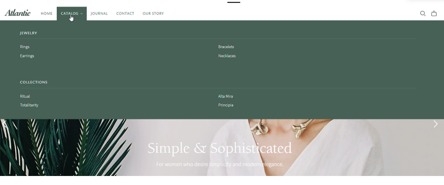Select the Earrings category link

point(27,56)
